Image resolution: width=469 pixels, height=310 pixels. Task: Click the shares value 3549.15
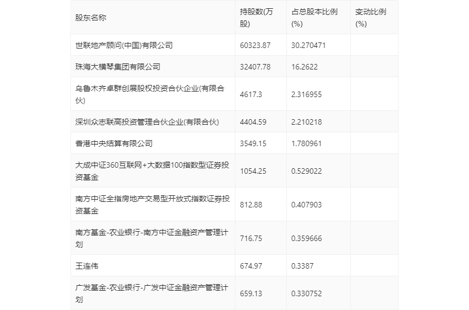[253, 143]
